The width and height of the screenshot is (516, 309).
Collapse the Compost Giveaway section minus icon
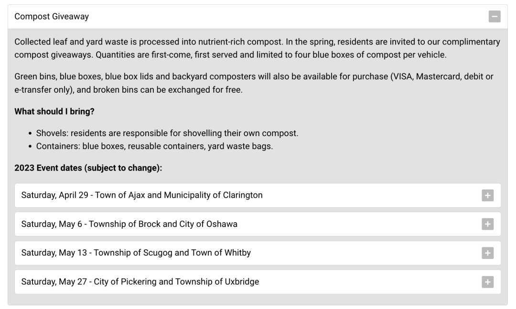(495, 17)
